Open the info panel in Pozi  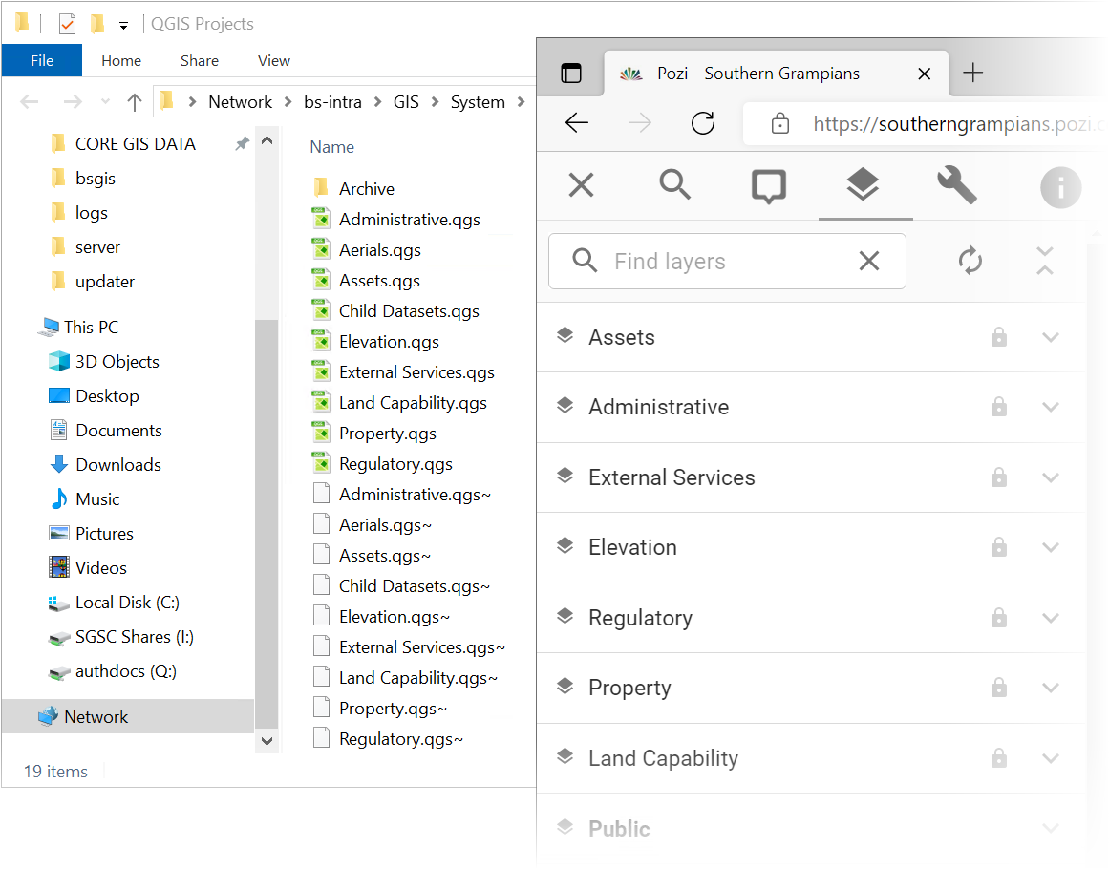(x=1060, y=187)
